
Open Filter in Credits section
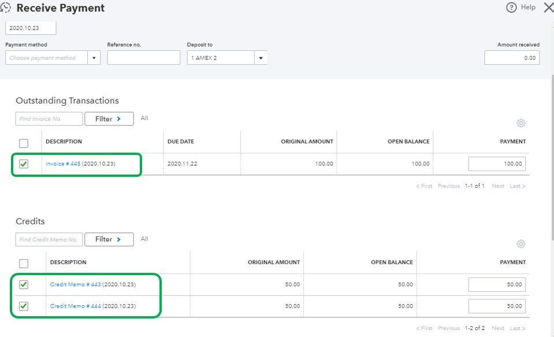pyautogui.click(x=109, y=239)
